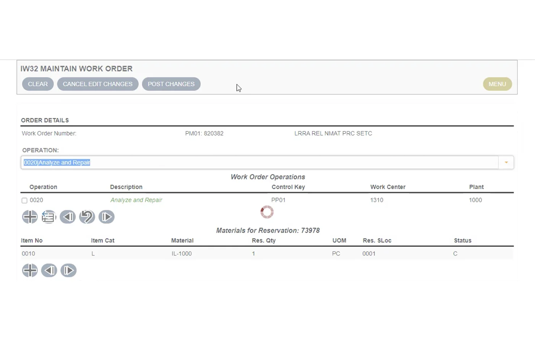Go to previous operation in operations toolbar

point(68,217)
